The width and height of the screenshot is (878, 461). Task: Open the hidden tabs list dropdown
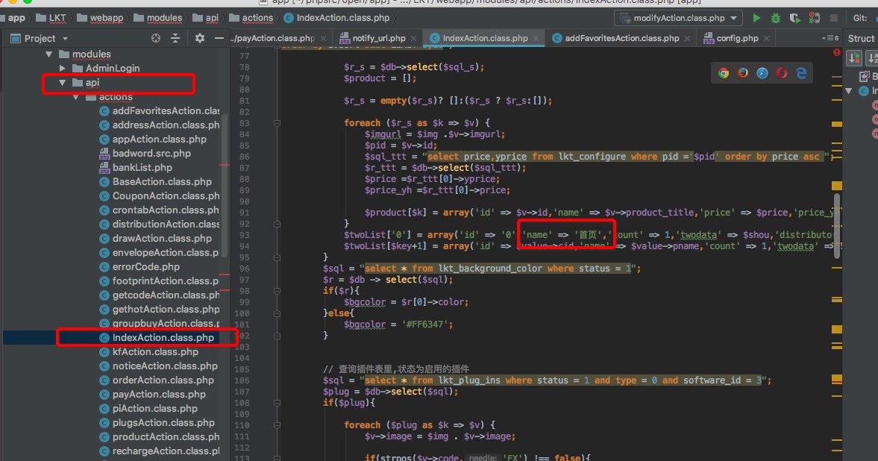point(830,38)
